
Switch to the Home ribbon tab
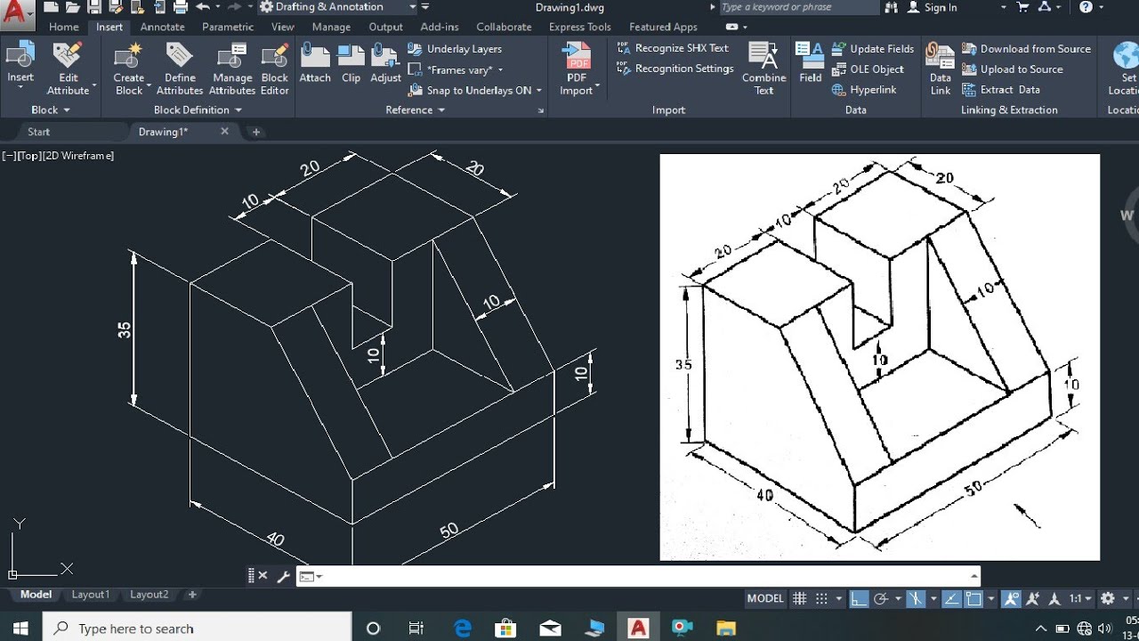pos(64,27)
